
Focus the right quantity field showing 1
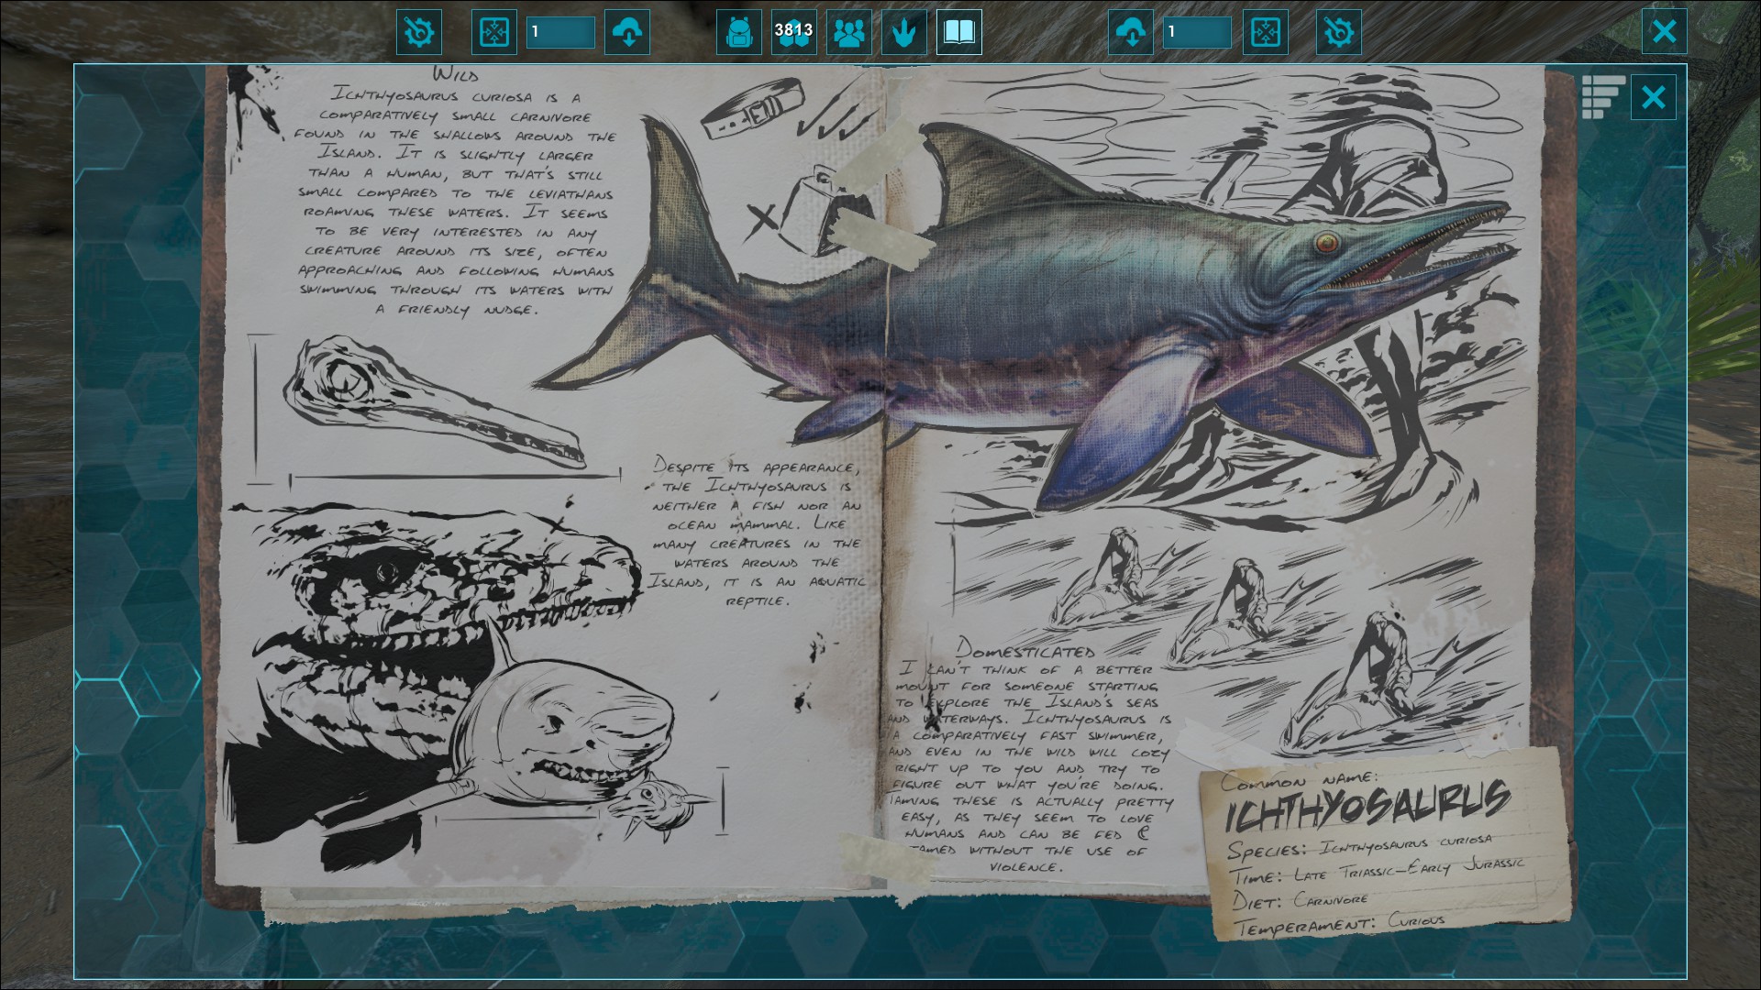point(1197,33)
